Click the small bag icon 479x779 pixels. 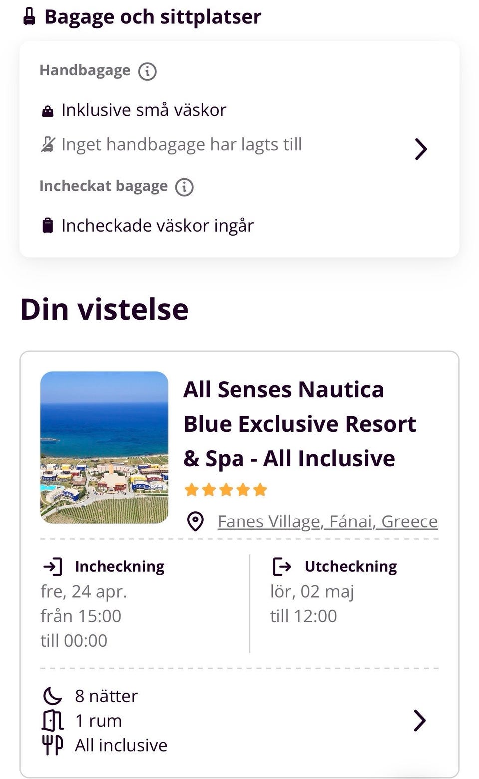[x=48, y=111]
